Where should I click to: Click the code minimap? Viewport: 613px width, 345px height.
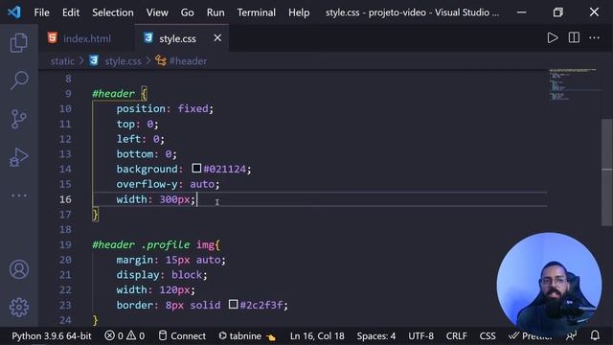click(x=573, y=84)
